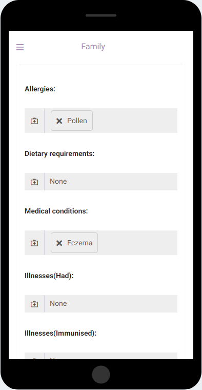This screenshot has height=390, width=202.
Task: Click the medical kit icon beside Medical conditions field
Action: (34, 243)
